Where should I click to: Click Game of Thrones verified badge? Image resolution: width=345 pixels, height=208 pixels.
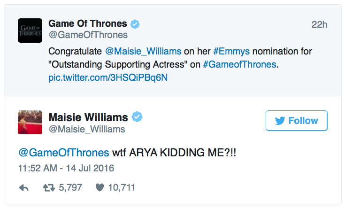135,24
